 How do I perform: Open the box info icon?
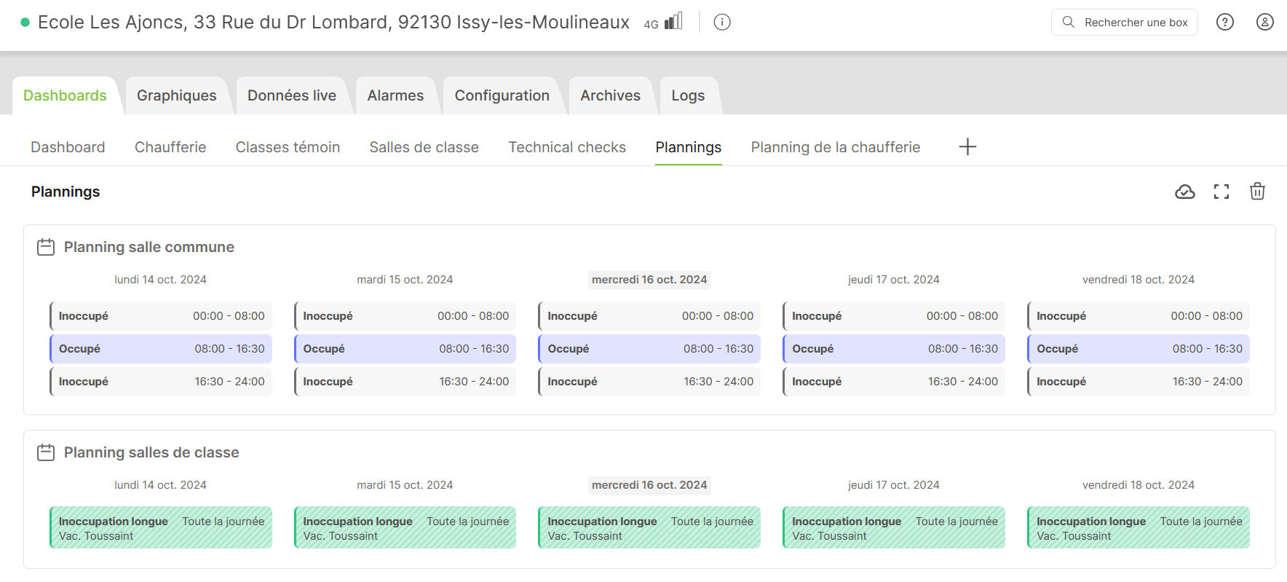pos(722,22)
